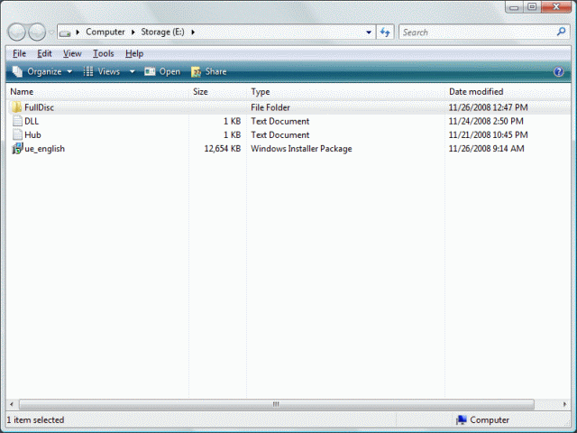Click the 11/21/2008 10:45 PM date
This screenshot has width=577, height=433.
coord(488,134)
